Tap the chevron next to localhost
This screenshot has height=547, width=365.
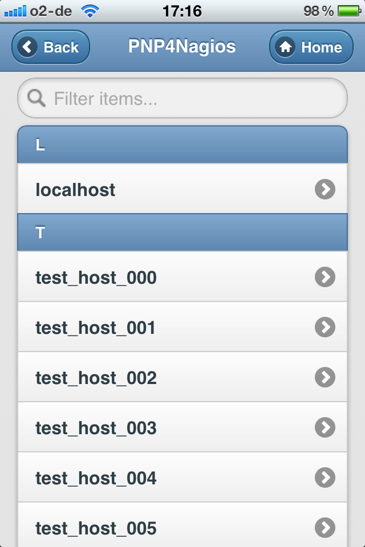325,189
